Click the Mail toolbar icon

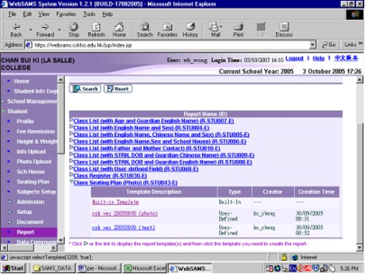215,30
